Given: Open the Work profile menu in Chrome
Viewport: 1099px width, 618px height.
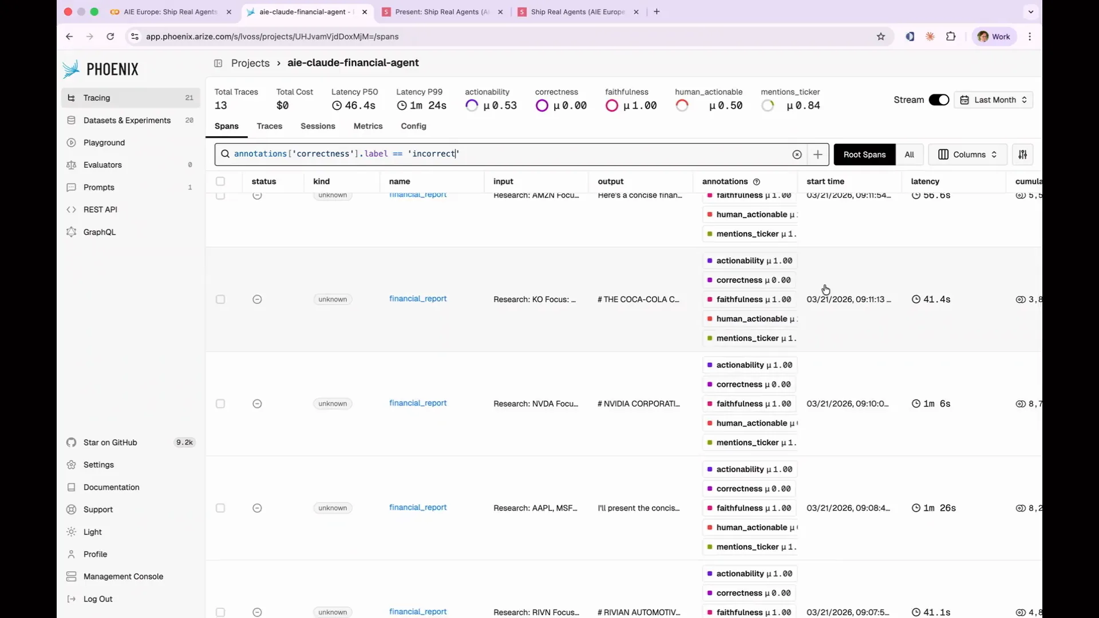Looking at the screenshot, I should coord(994,37).
